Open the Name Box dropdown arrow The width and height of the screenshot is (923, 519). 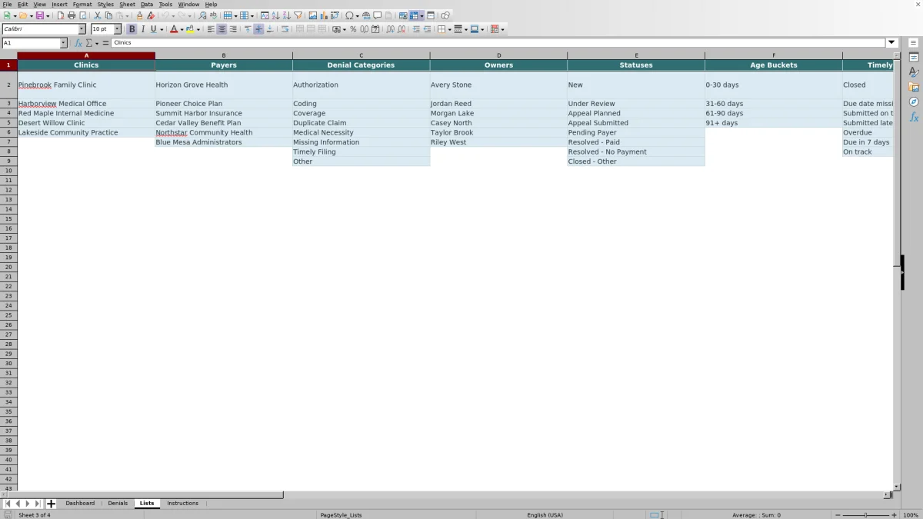(64, 43)
